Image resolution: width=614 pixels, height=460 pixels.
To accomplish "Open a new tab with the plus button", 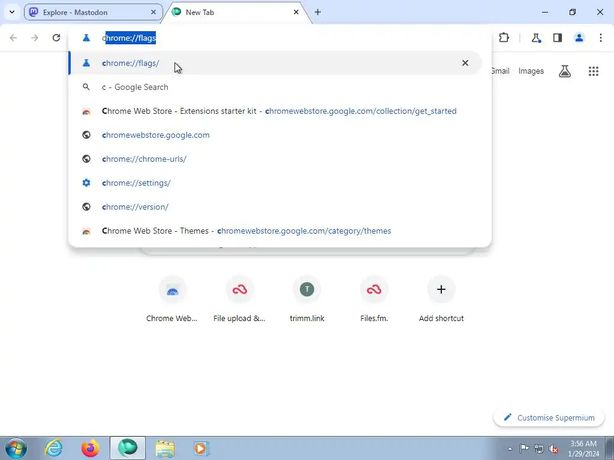I will point(318,12).
